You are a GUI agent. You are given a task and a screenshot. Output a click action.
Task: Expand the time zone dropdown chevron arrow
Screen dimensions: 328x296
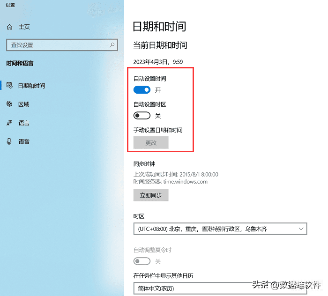point(301,229)
